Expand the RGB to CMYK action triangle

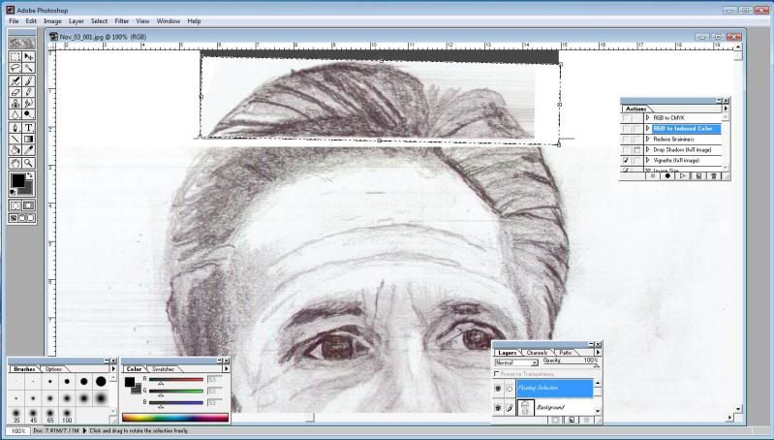click(x=648, y=118)
